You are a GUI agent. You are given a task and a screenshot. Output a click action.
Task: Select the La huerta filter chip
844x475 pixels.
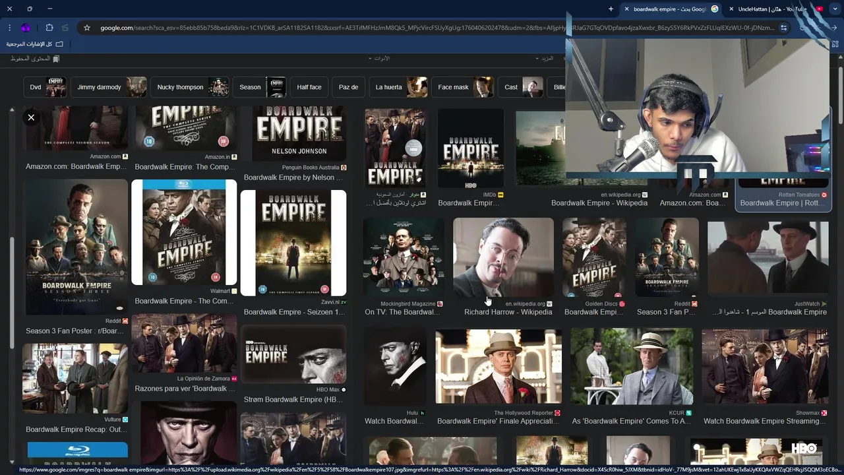click(x=399, y=87)
